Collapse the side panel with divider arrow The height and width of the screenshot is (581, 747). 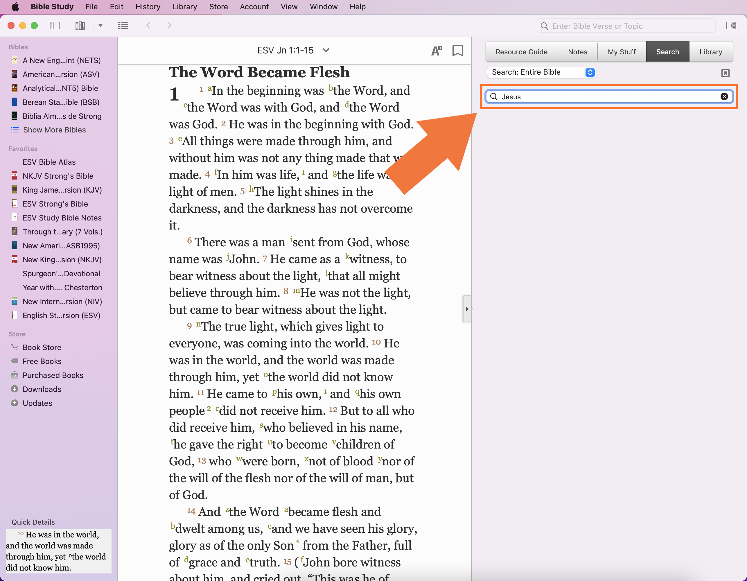tap(467, 309)
